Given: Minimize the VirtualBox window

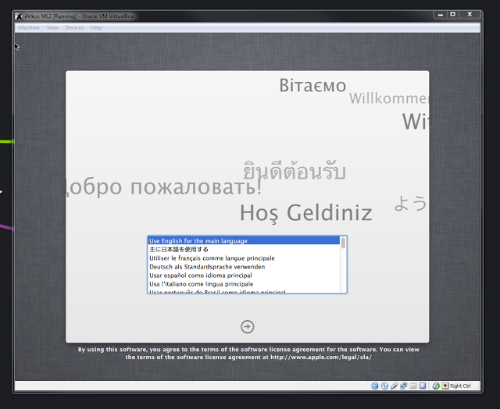Looking at the screenshot, I should tap(441, 14).
